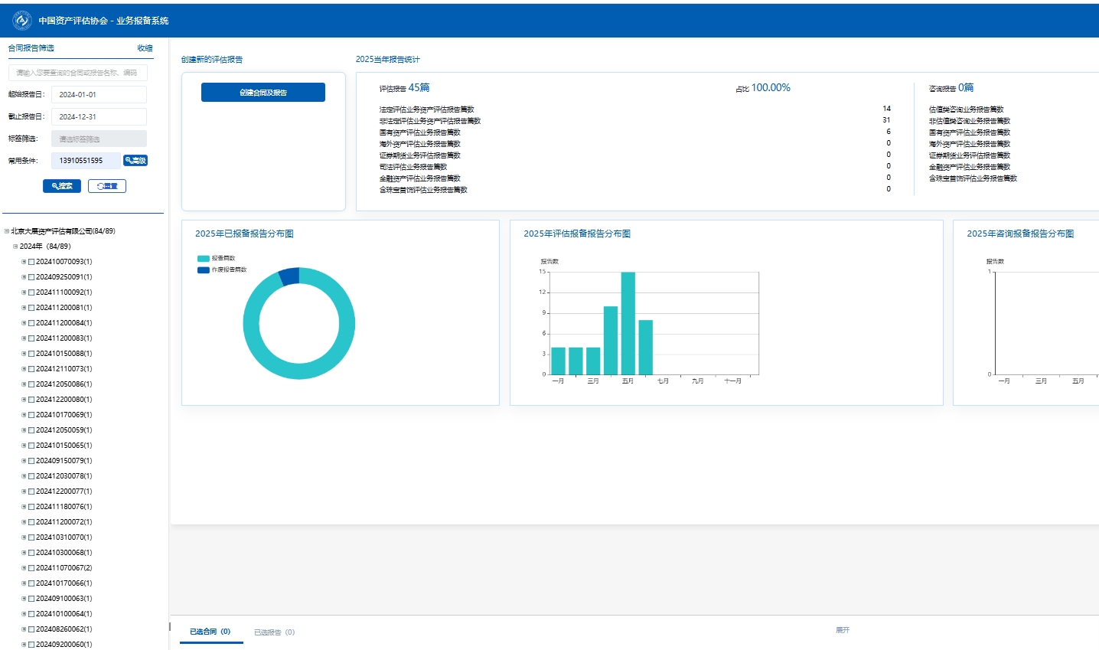1099x650 pixels.
Task: Click the 创建合同及报告 button
Action: coord(263,93)
